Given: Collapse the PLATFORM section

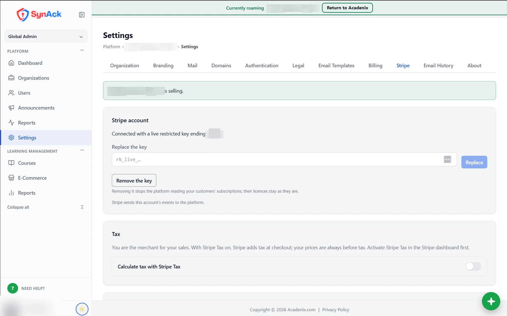Looking at the screenshot, I should pyautogui.click(x=82, y=50).
